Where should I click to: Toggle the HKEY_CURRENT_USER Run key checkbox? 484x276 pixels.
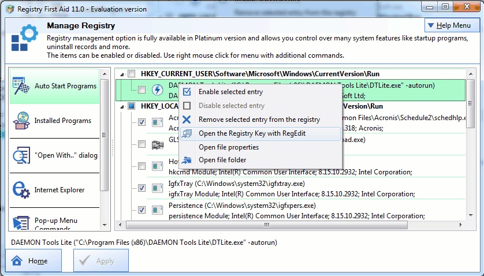click(x=132, y=74)
